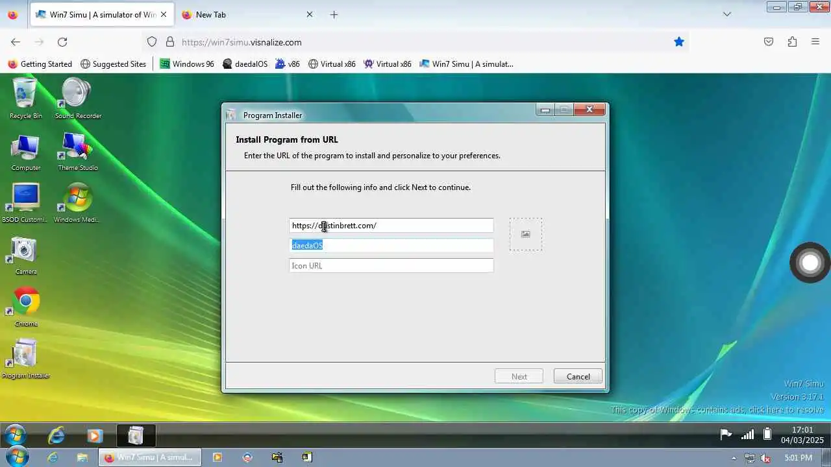This screenshot has width=831, height=467.
Task: Open the v86 bookmark
Action: (288, 64)
